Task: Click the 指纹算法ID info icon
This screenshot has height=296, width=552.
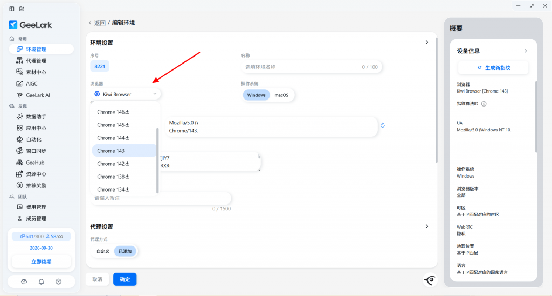Action: 484,104
